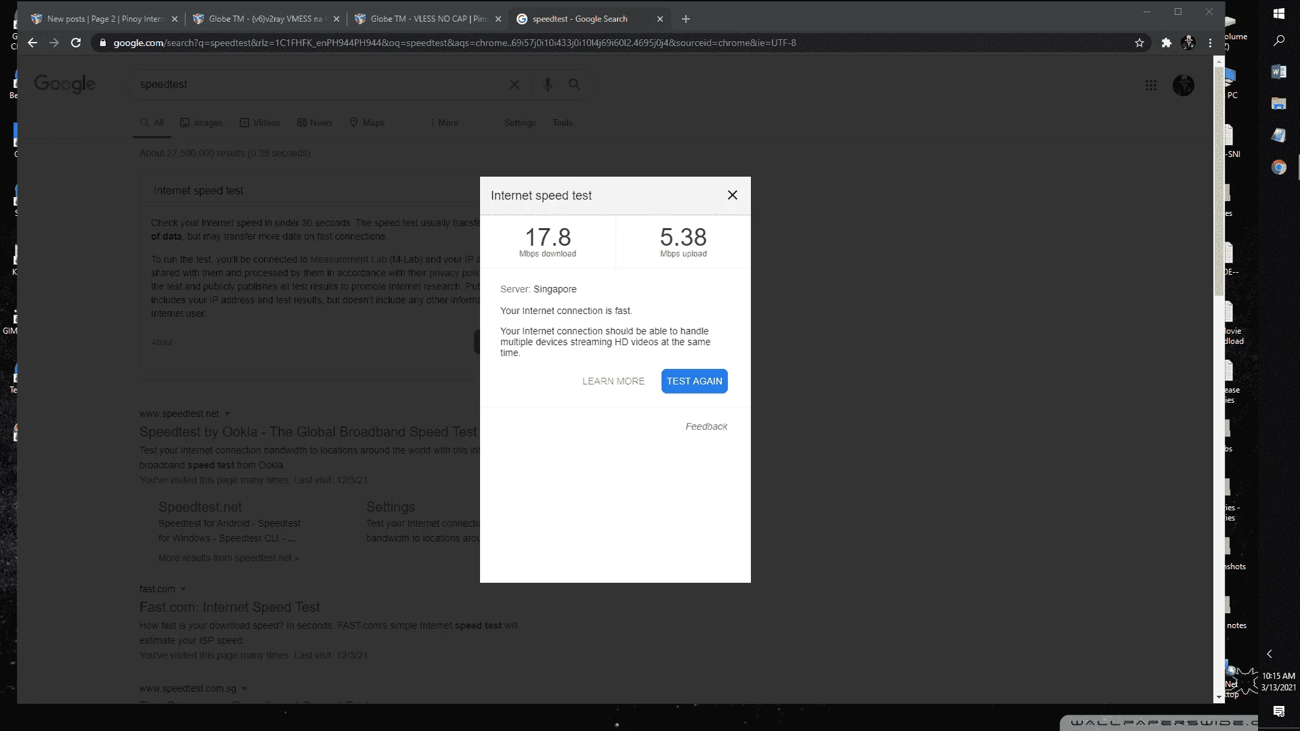
Task: Close the Internet speed test dialog
Action: point(732,195)
